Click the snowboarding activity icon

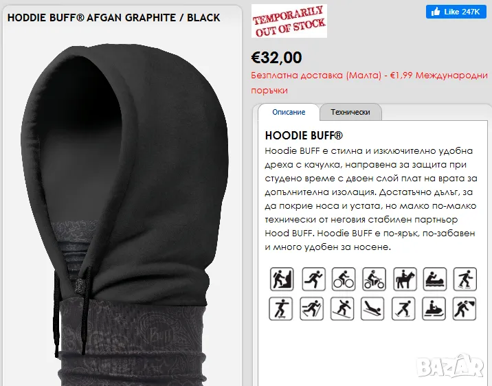point(342,308)
